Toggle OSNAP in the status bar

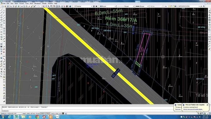pyautogui.click(x=43, y=114)
